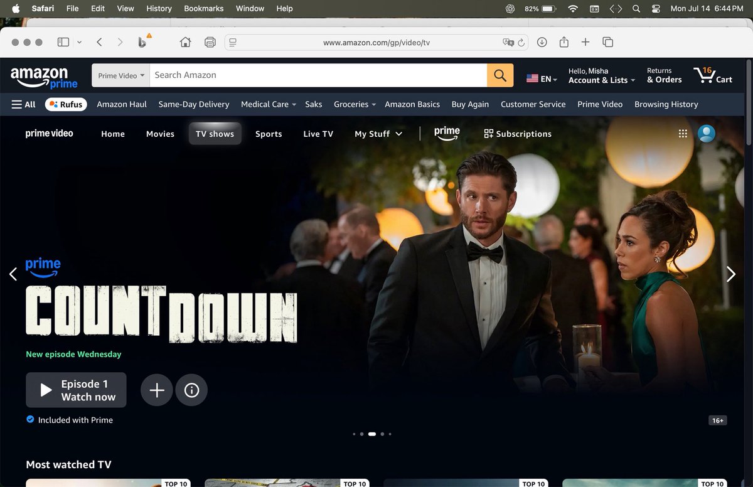Open the shopping cart icon
The image size is (753, 487).
click(x=713, y=75)
